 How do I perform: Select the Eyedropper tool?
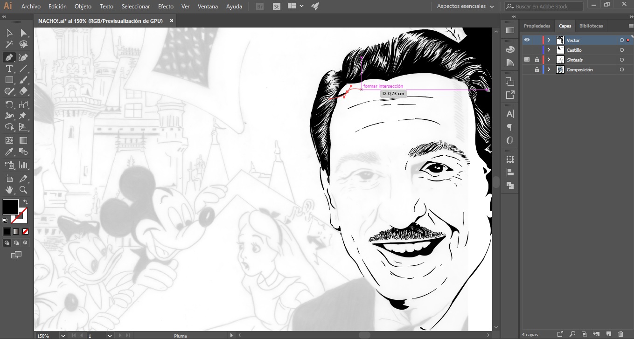[x=9, y=152]
